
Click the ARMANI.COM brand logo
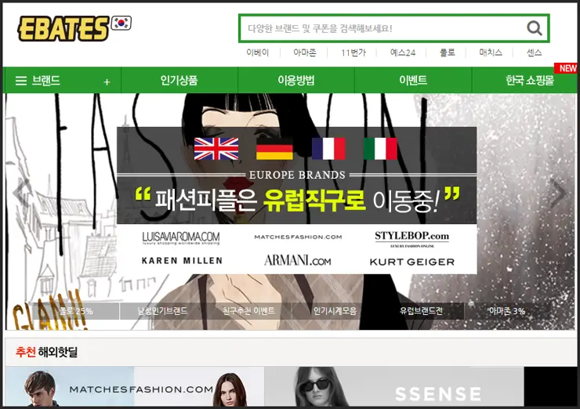[x=297, y=261]
